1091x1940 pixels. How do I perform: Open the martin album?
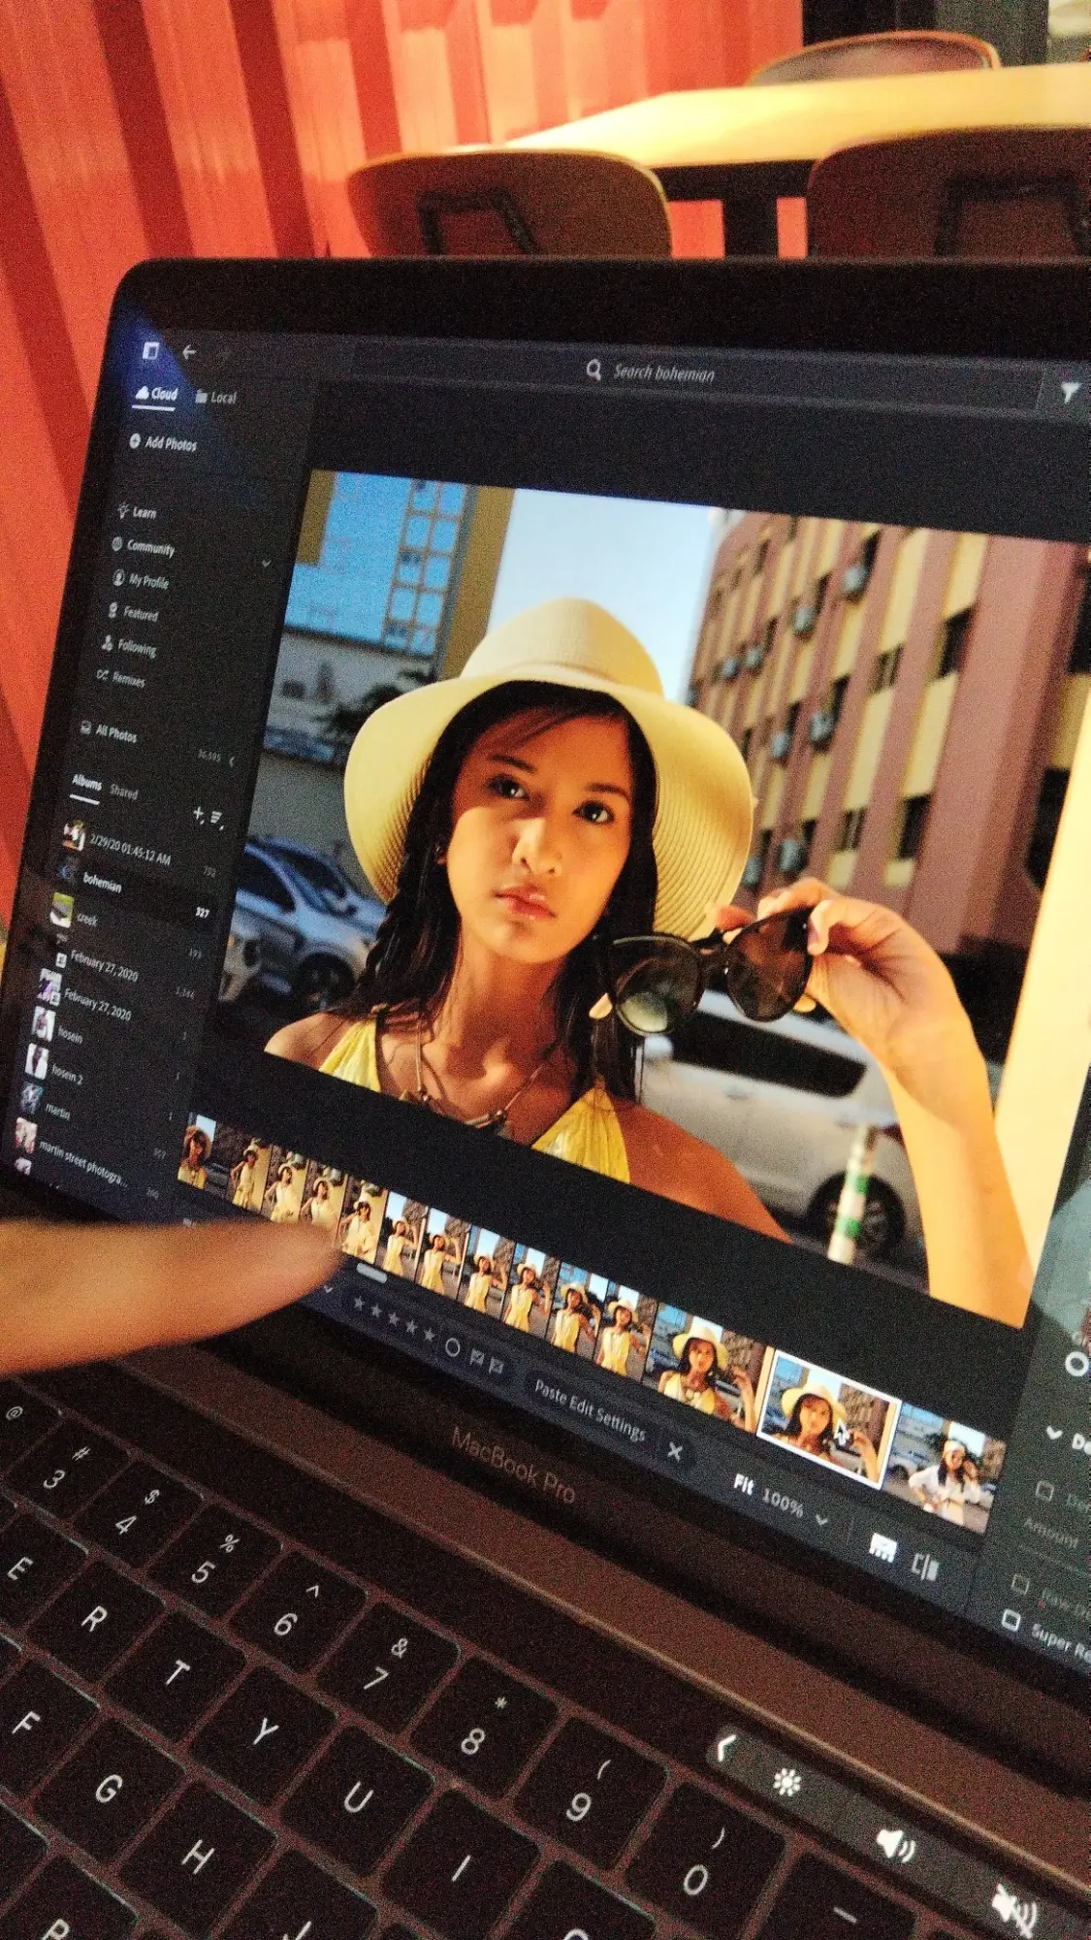[58, 1111]
